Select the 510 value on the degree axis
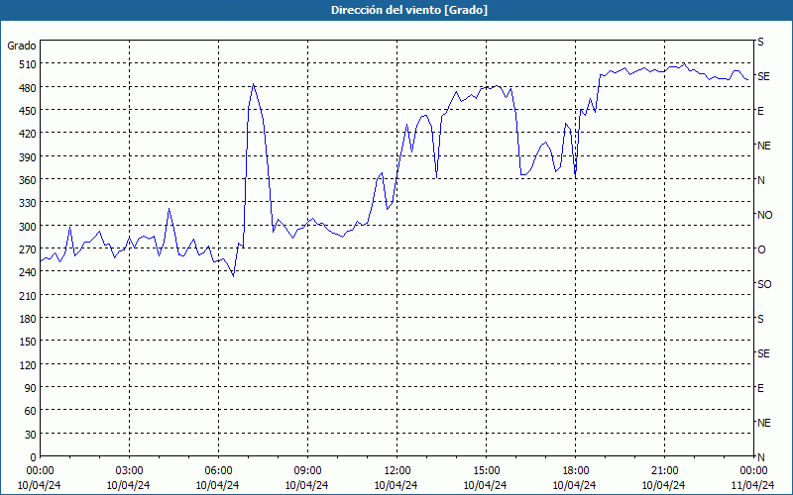This screenshot has width=793, height=495. click(29, 64)
